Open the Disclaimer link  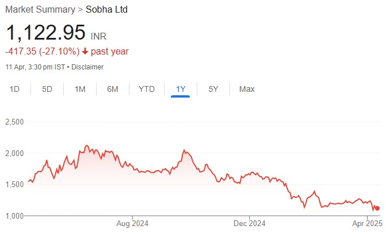pos(87,67)
